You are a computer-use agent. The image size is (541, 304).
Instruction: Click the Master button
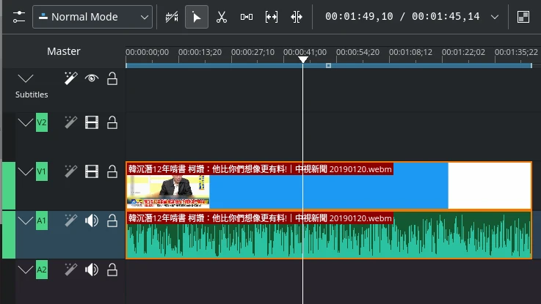64,51
